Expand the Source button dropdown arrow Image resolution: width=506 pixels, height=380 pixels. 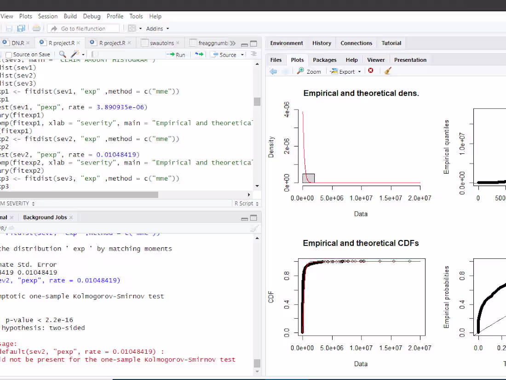click(242, 55)
